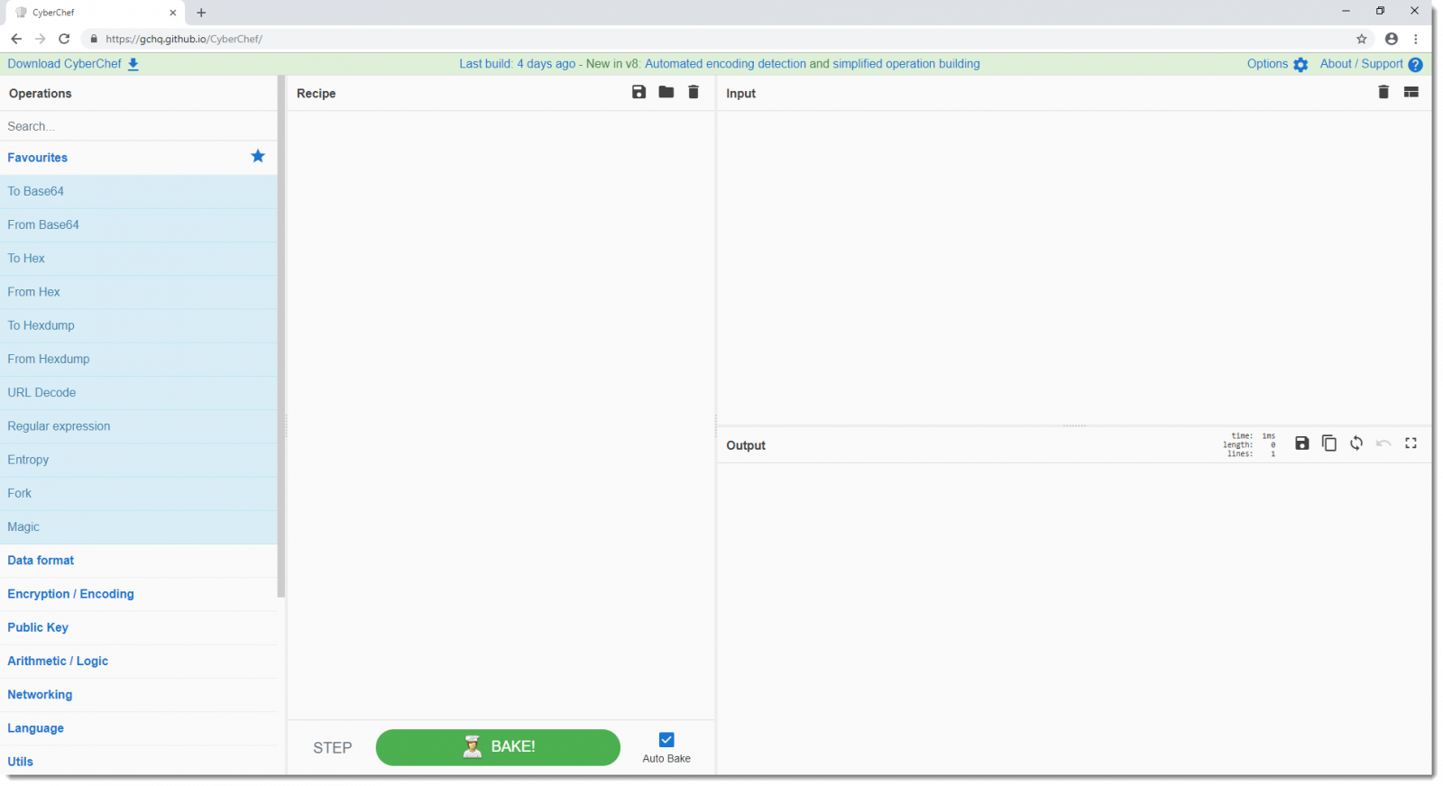This screenshot has width=1443, height=786.
Task: Click the browser address bar
Action: coord(721,39)
